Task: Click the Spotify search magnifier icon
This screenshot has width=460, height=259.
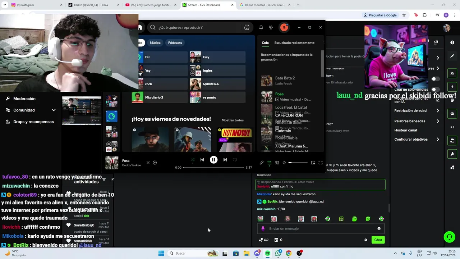Action: coord(153,27)
